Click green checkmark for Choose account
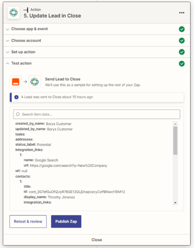The height and width of the screenshot is (248, 194). click(x=182, y=41)
